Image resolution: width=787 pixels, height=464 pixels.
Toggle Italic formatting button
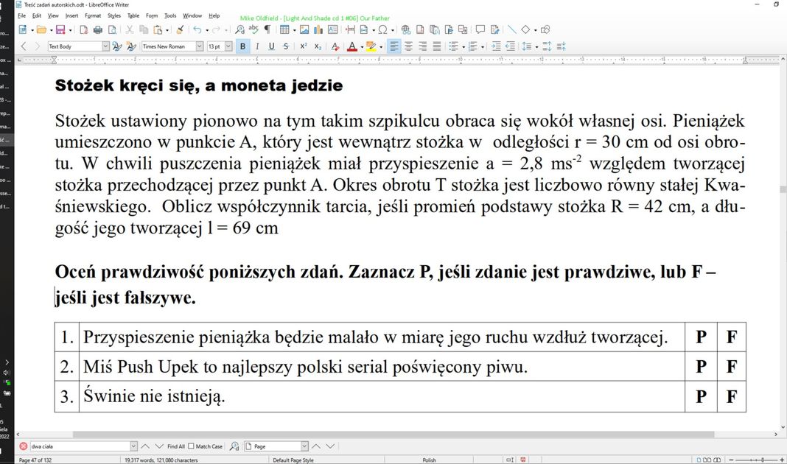pos(256,46)
